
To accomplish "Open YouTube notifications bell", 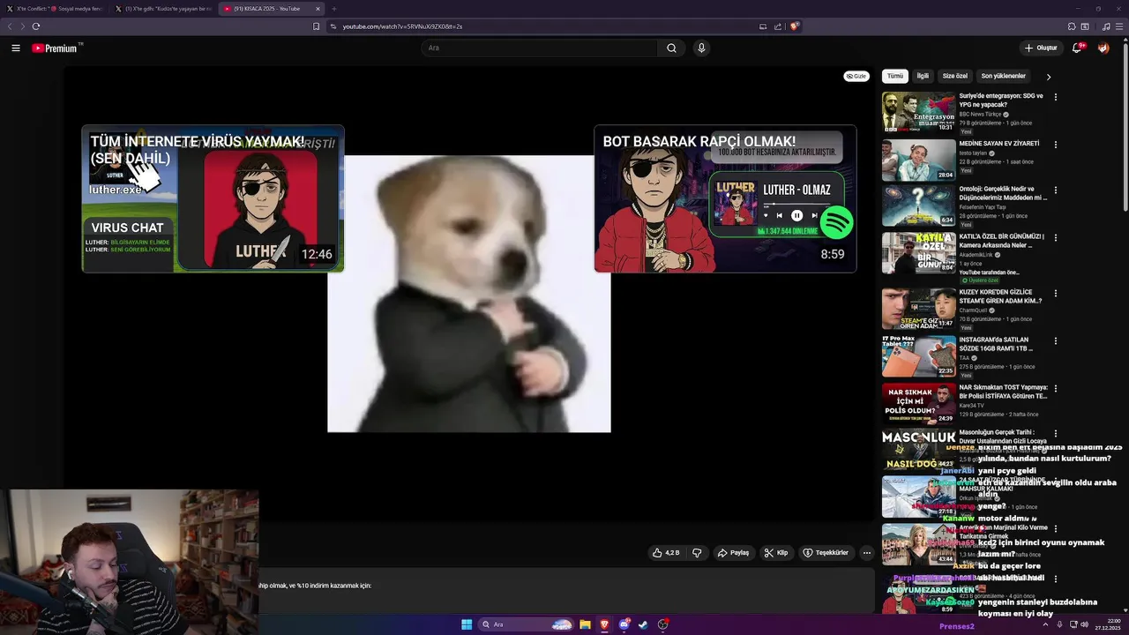I will click(1077, 48).
